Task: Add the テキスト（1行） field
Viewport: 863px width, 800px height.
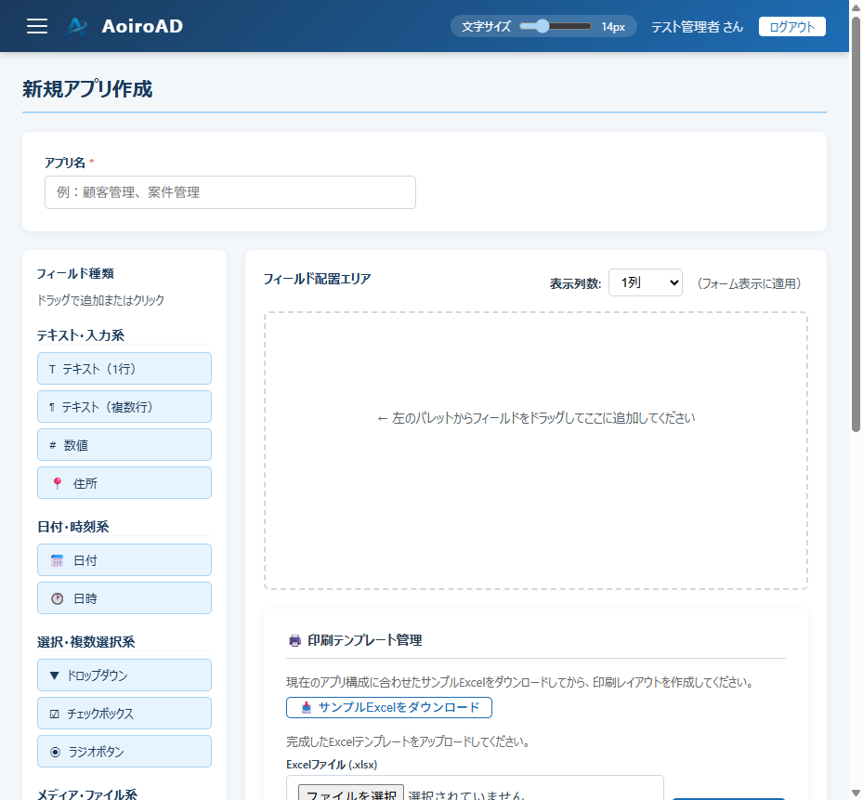Action: (x=124, y=368)
